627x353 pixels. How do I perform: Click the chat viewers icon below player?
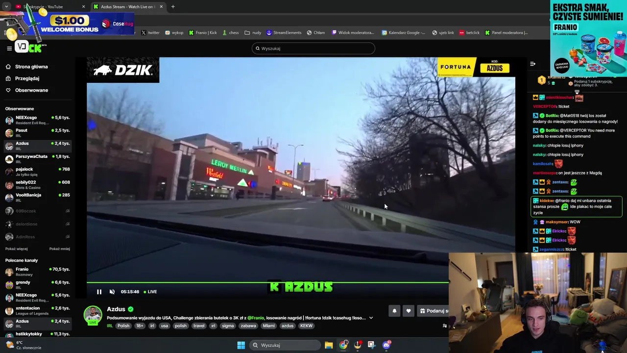445,326
